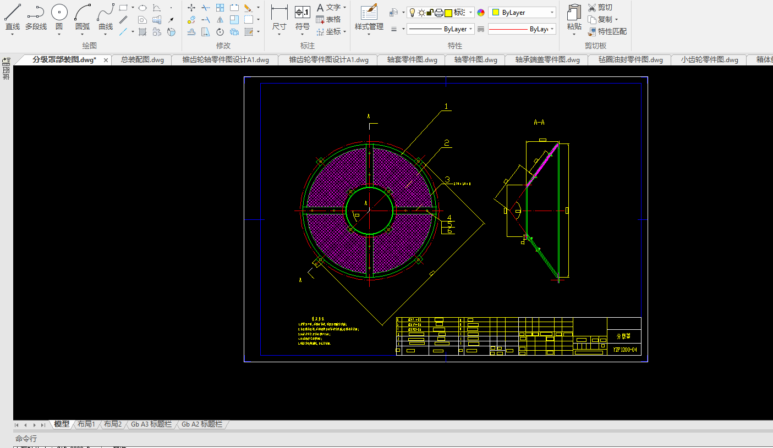The image size is (773, 448).
Task: Click the 剪切 cut button
Action: pos(600,8)
